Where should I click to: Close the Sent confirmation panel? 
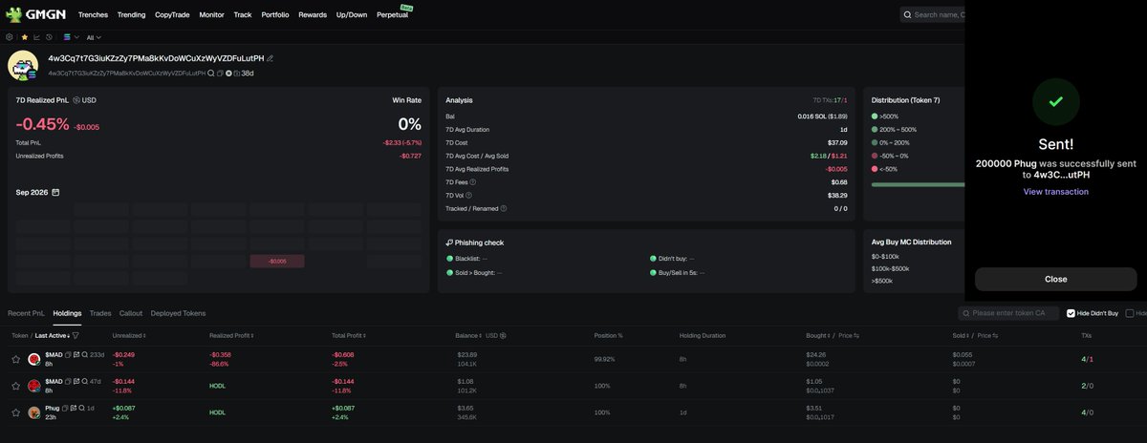tap(1055, 279)
